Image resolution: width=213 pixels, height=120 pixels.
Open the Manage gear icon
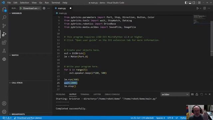coord(4,112)
